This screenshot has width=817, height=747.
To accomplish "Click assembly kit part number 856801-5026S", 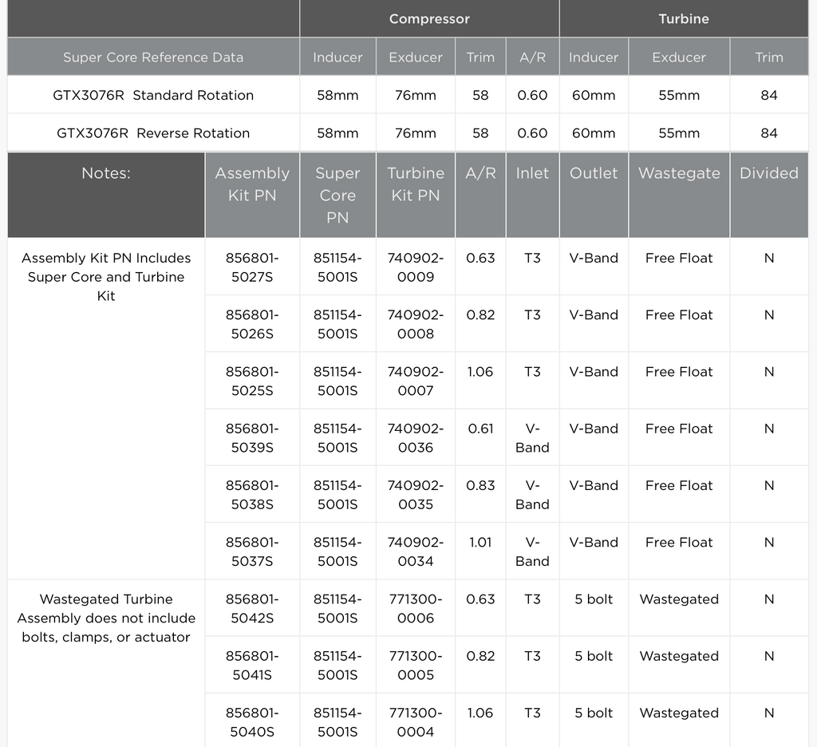I will point(252,324).
